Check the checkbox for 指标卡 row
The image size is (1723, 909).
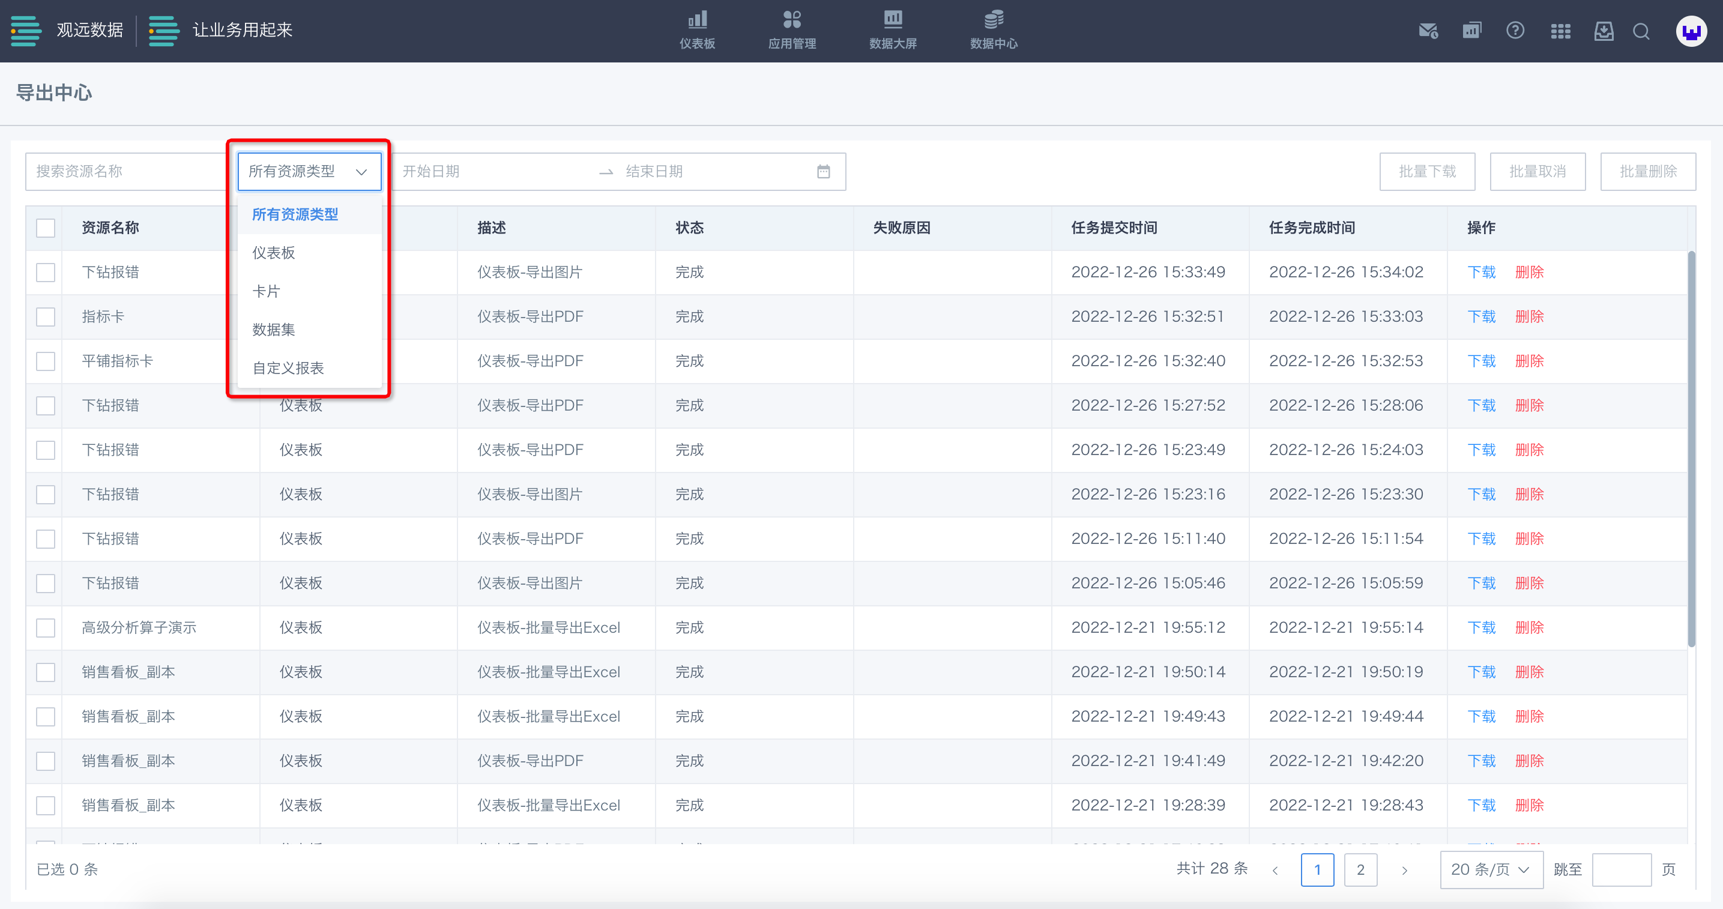click(46, 317)
